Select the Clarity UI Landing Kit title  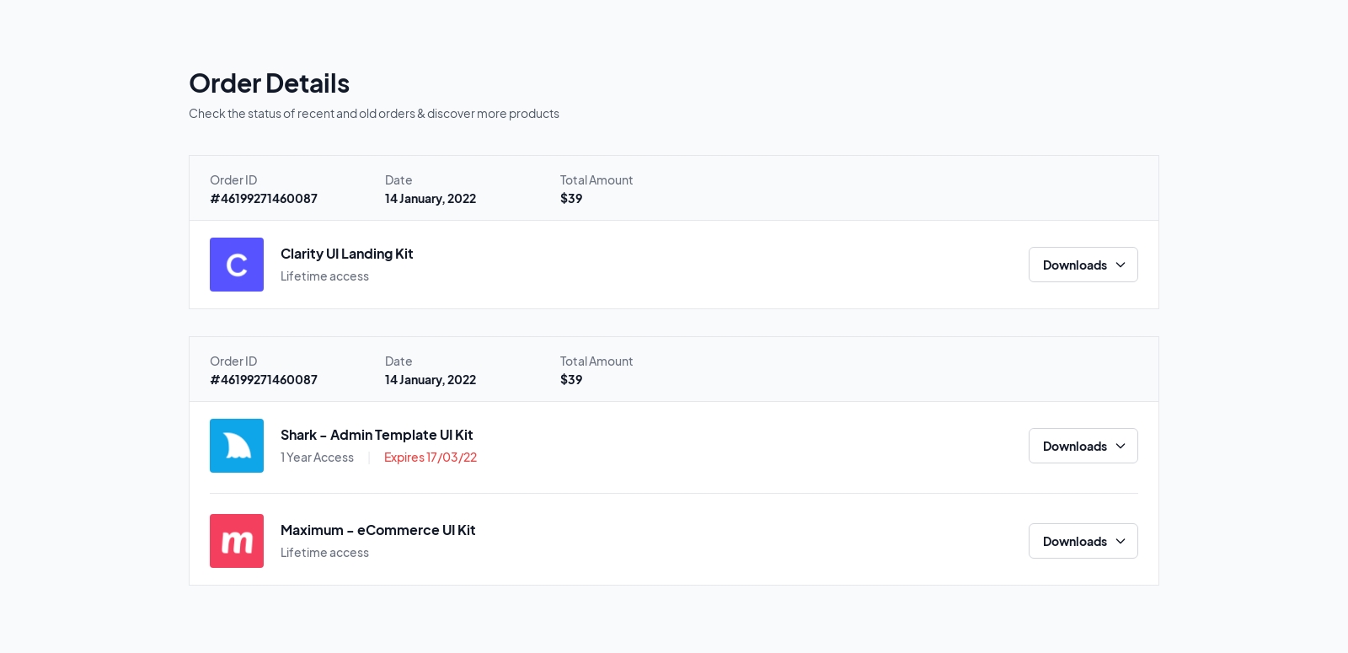point(346,254)
